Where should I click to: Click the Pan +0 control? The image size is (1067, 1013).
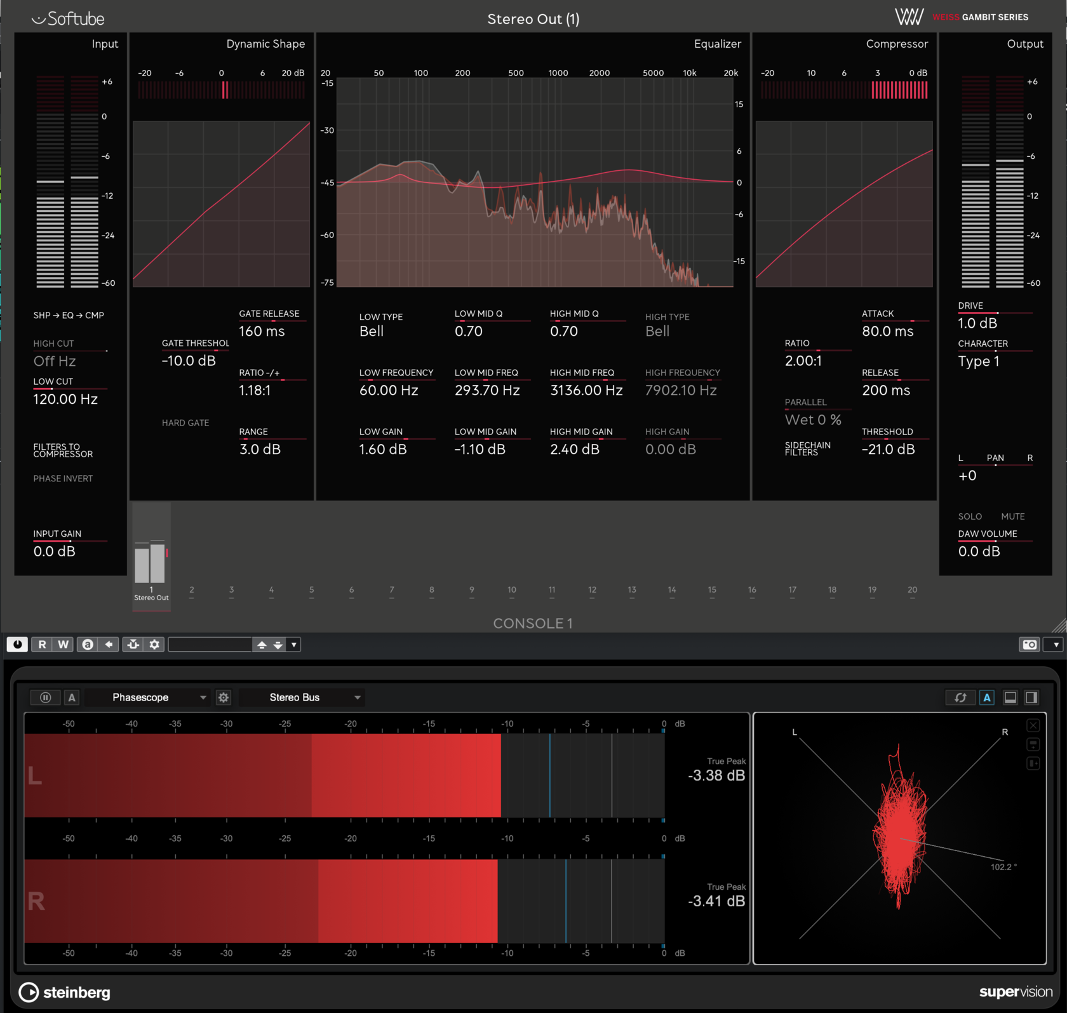(x=967, y=476)
